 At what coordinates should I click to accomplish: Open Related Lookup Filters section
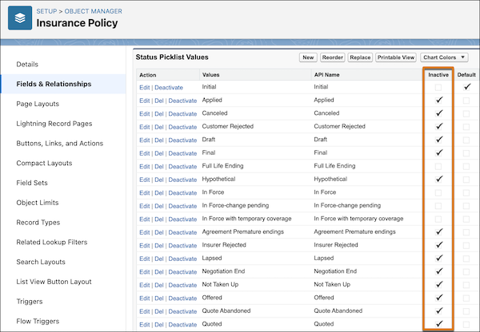[52, 242]
